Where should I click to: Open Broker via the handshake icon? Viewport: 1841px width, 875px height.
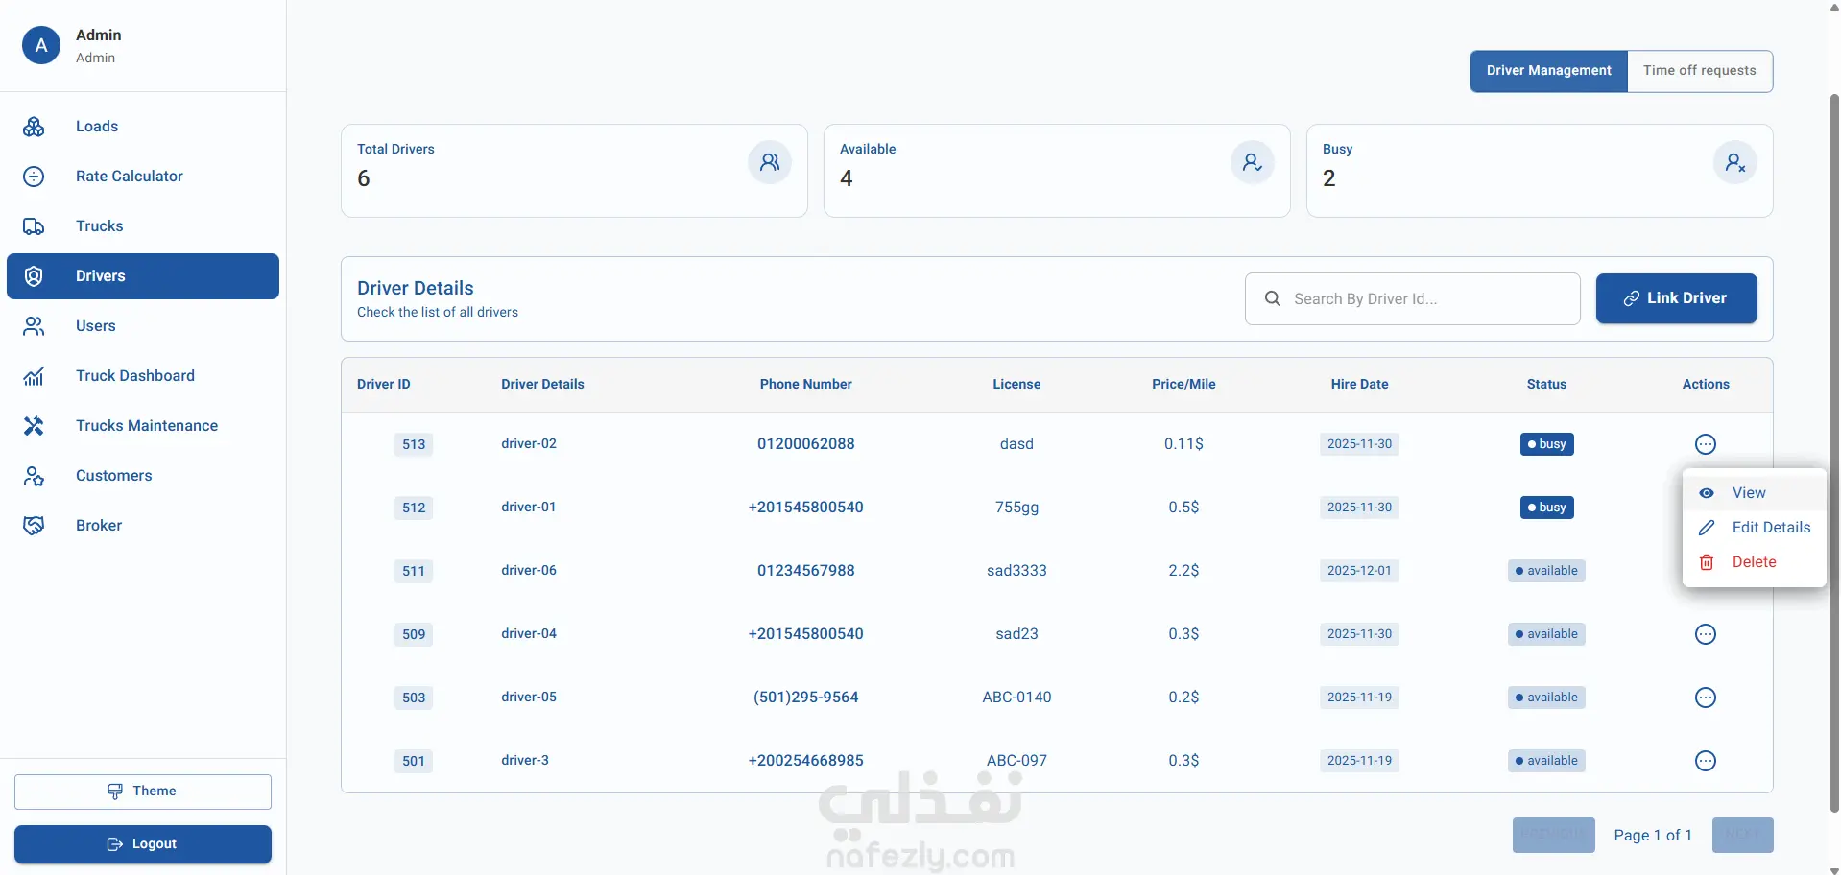coord(34,526)
